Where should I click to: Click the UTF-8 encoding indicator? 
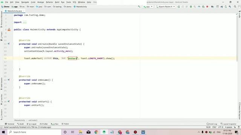pyautogui.click(x=221, y=127)
